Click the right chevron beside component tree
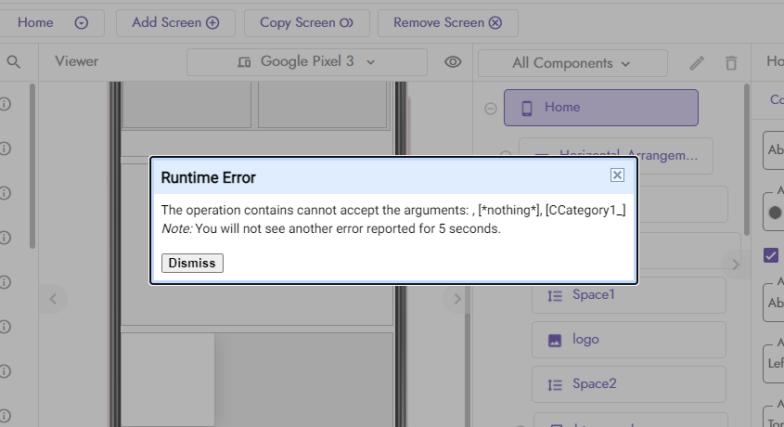The height and width of the screenshot is (427, 784). pos(735,265)
